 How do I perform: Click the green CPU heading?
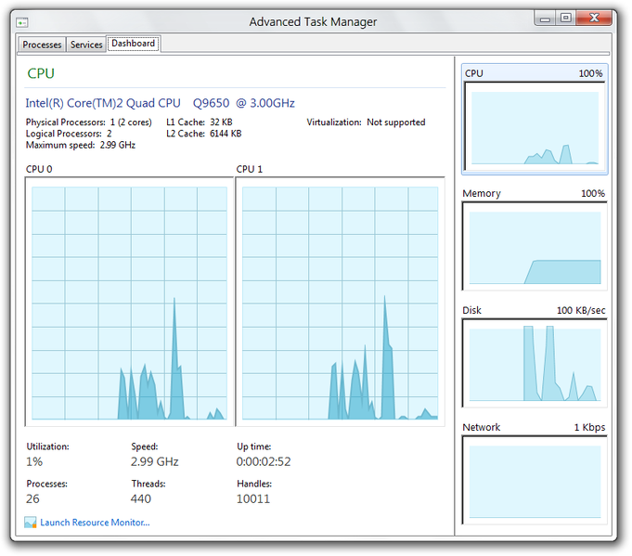coord(41,73)
